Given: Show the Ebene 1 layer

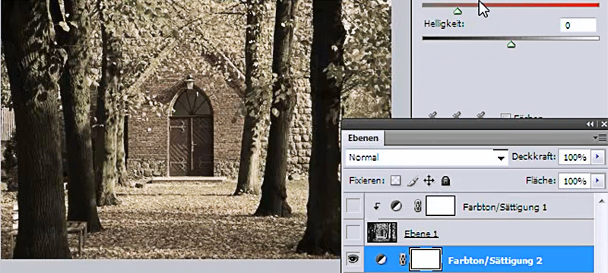Looking at the screenshot, I should pyautogui.click(x=353, y=232).
